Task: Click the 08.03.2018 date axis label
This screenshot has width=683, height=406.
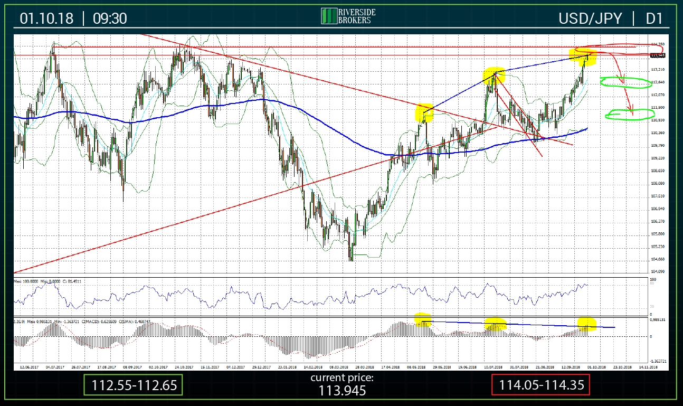Action: (339, 366)
